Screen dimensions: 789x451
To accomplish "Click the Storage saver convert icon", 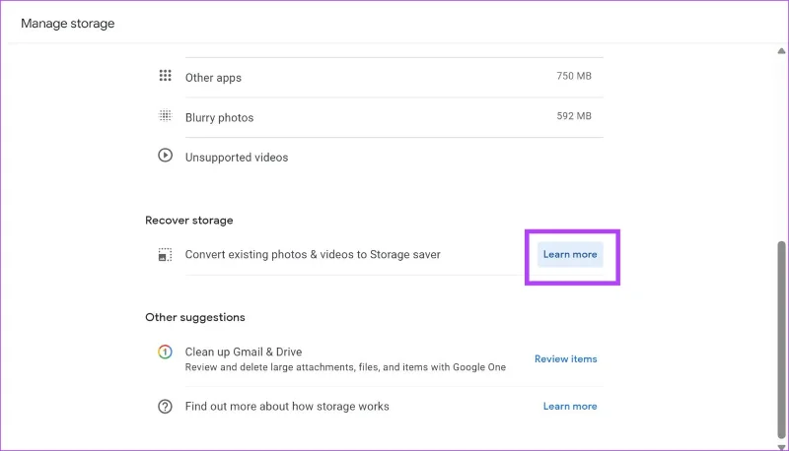I will point(165,255).
